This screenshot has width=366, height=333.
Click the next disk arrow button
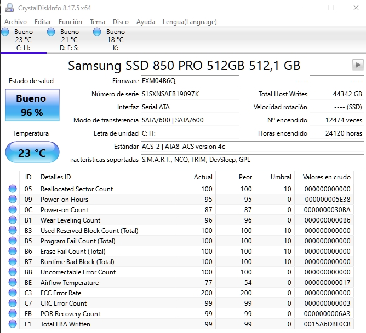click(x=358, y=65)
